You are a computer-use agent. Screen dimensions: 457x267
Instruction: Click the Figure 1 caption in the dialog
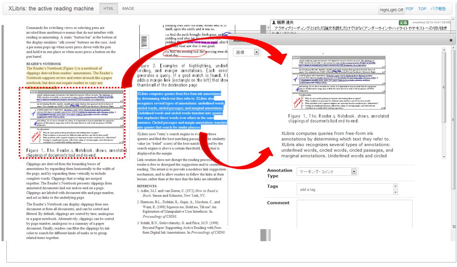click(339, 118)
